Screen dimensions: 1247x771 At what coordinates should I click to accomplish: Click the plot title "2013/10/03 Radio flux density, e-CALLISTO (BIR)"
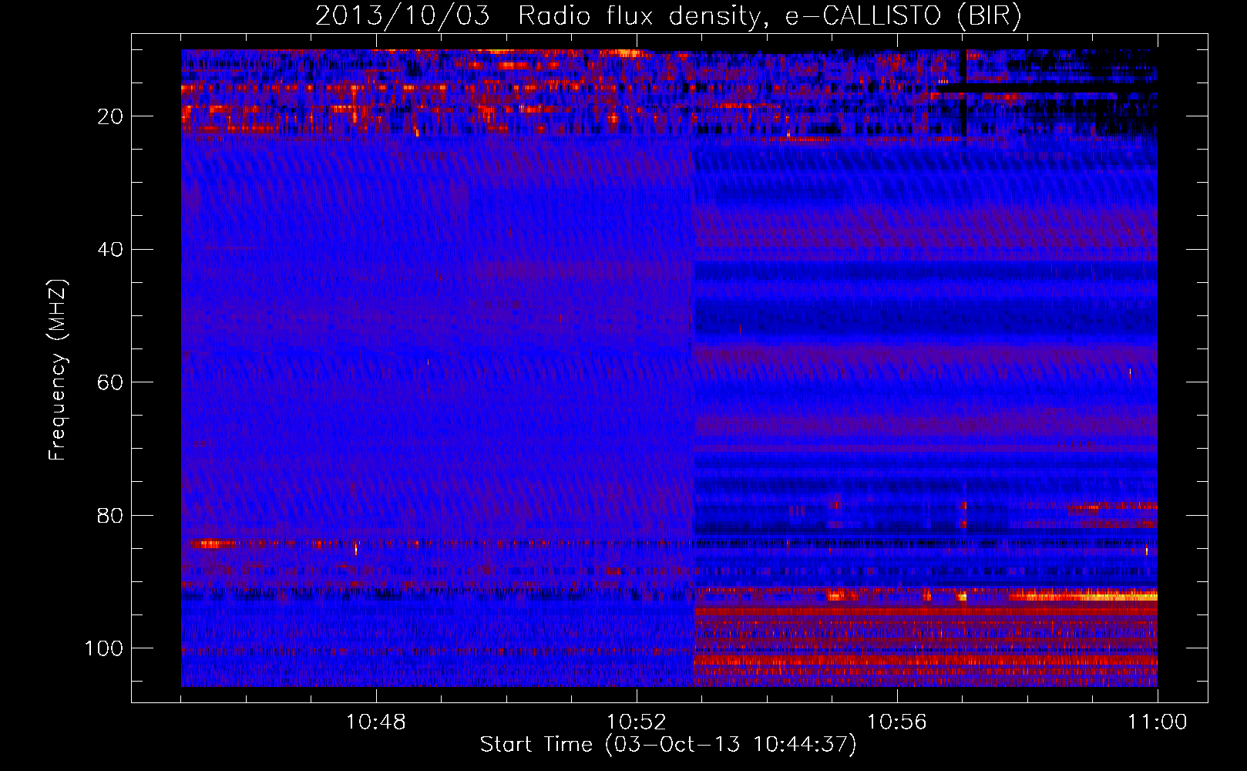coord(668,16)
